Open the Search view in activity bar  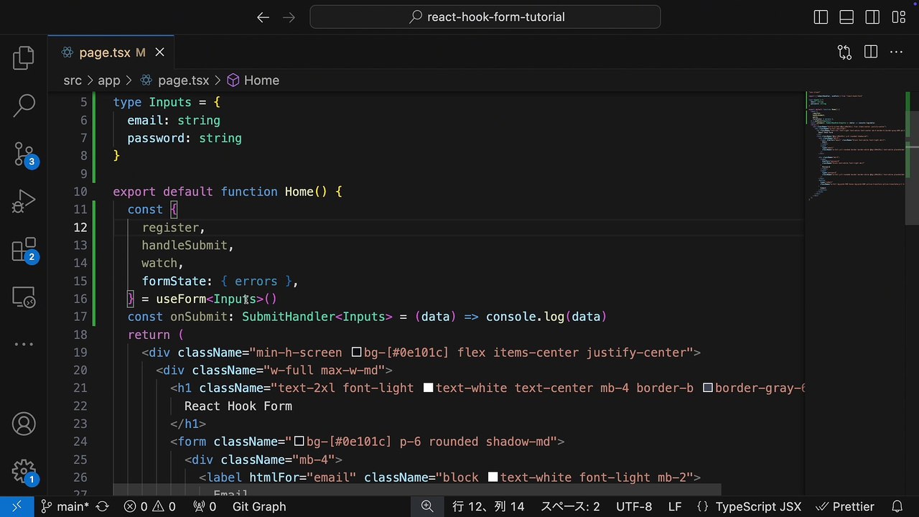[x=24, y=106]
